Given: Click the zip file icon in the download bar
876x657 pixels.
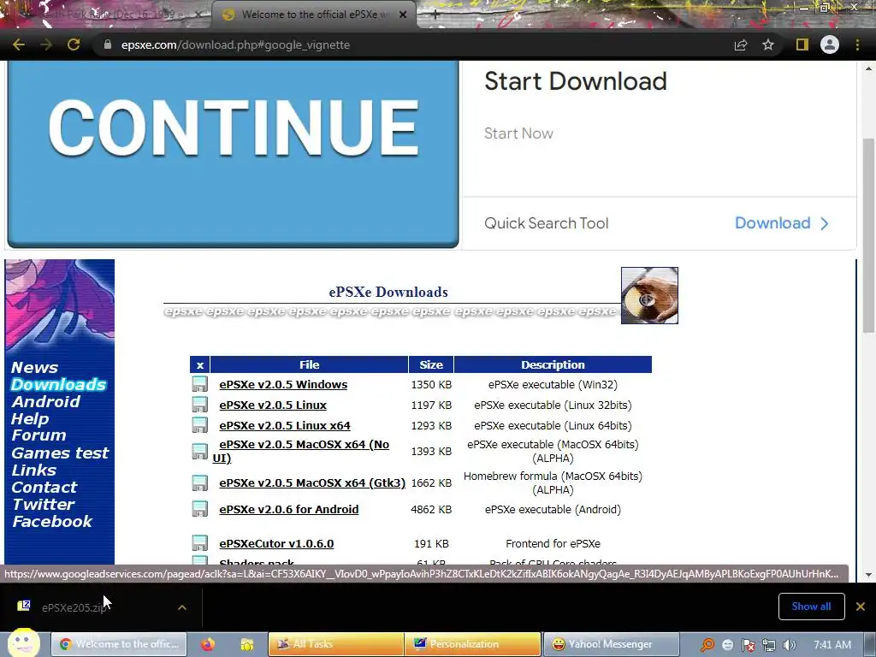Looking at the screenshot, I should pos(23,607).
